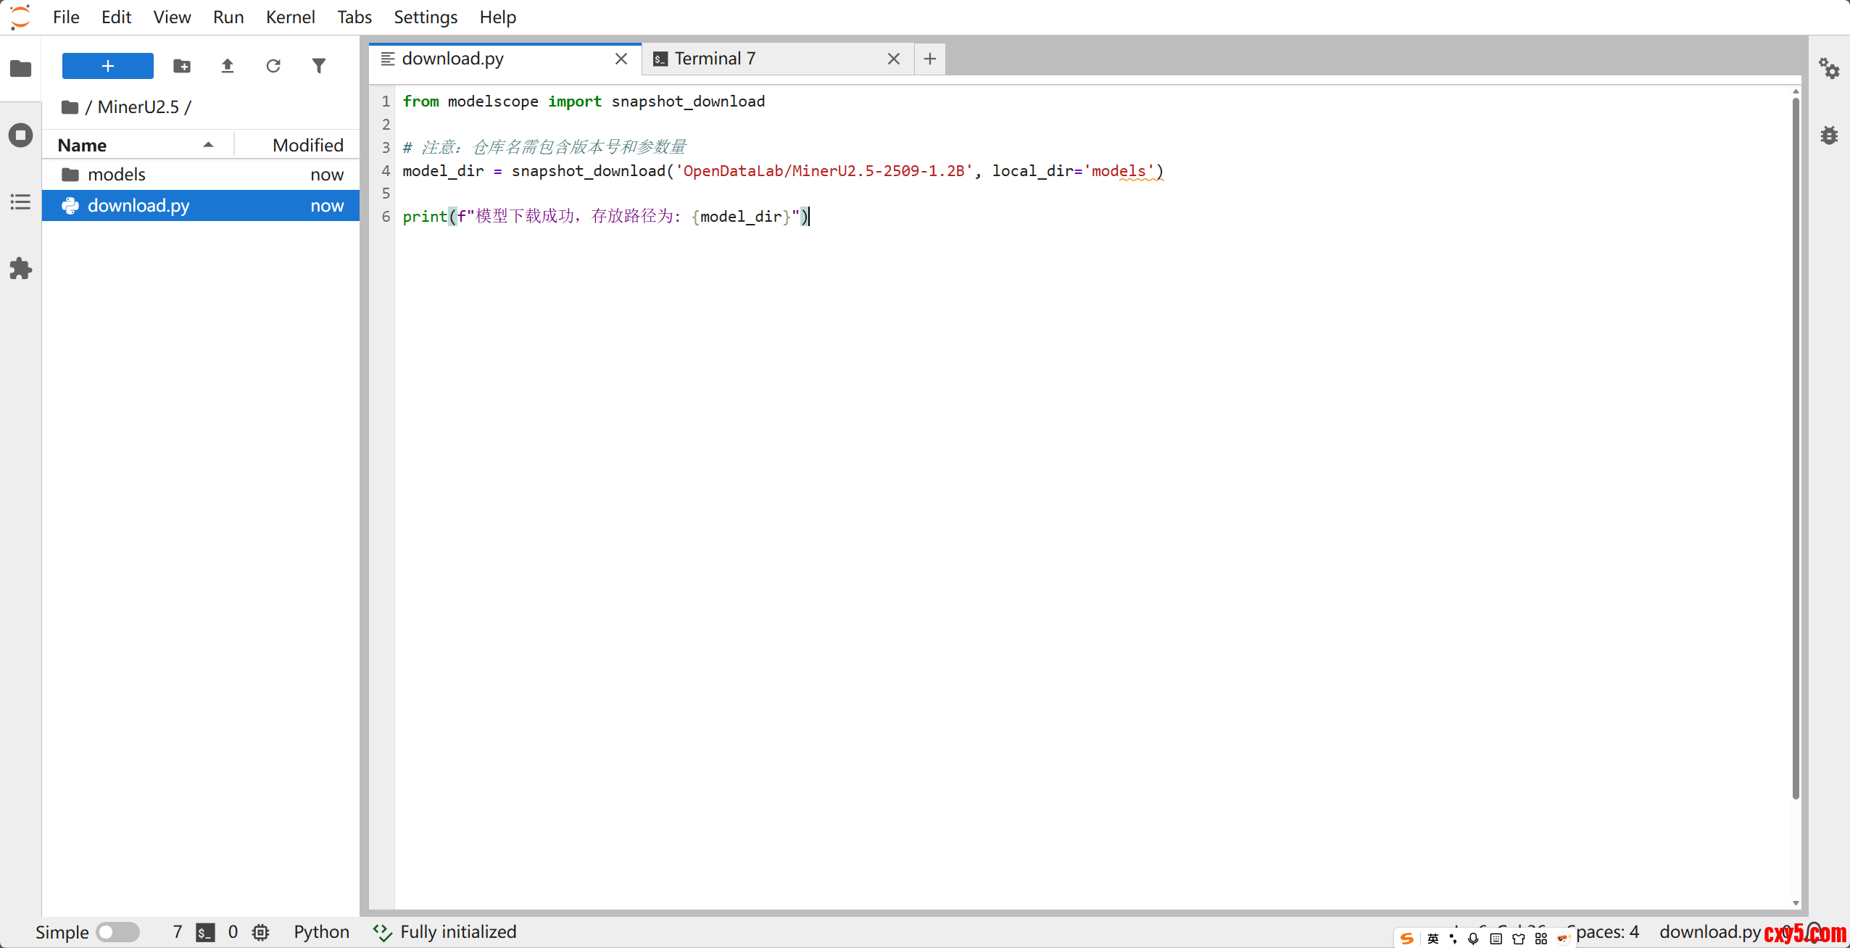Open the property inspector gears icon
Viewport: 1850px width, 948px height.
[x=1828, y=69]
